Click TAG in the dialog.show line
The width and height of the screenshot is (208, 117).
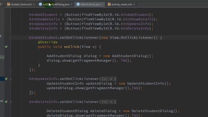[124, 60]
